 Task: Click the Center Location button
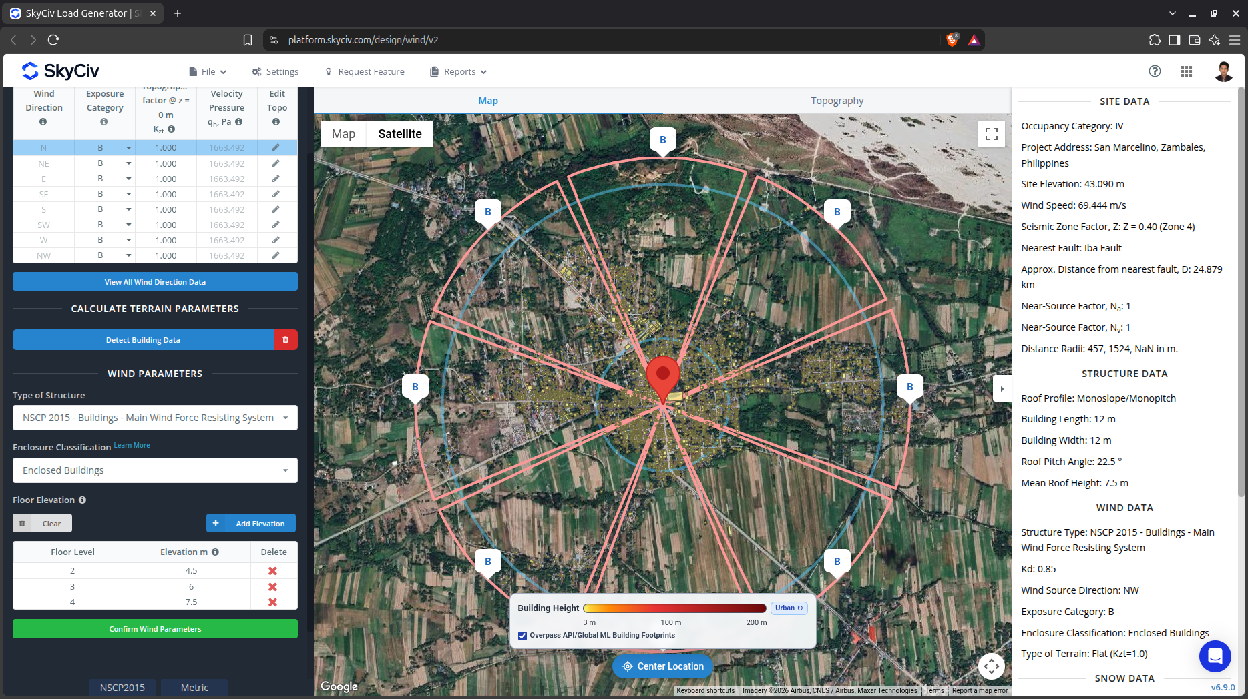[x=662, y=666]
